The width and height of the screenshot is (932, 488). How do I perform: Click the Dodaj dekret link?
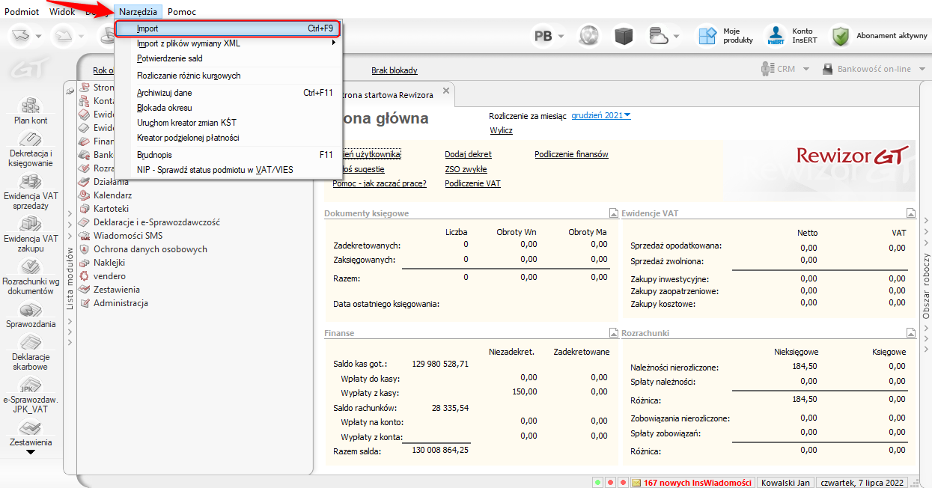468,154
